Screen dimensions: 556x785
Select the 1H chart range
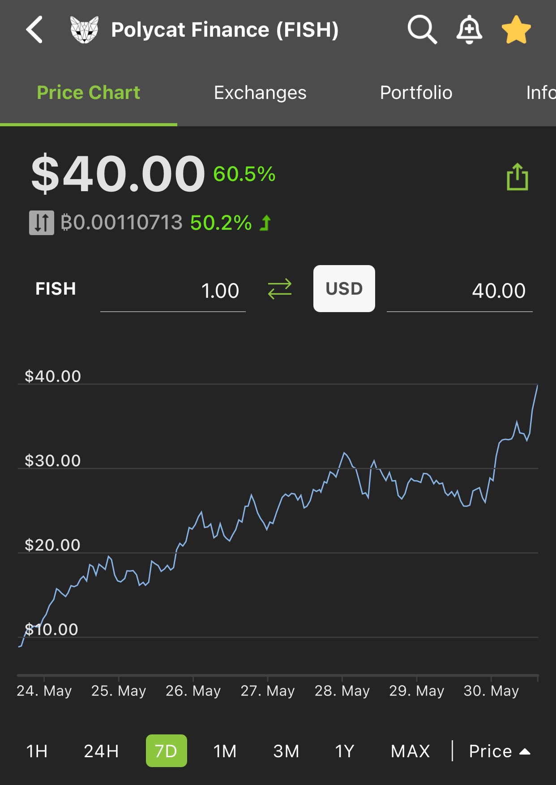point(37,751)
